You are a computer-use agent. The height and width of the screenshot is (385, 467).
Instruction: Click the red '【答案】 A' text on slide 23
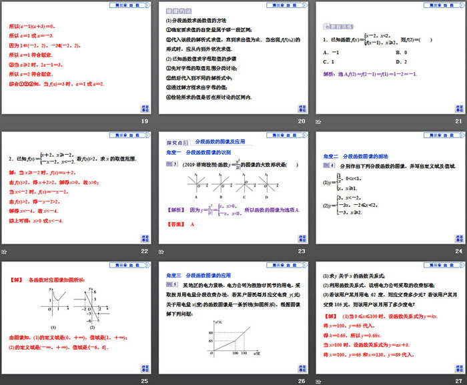(181, 224)
